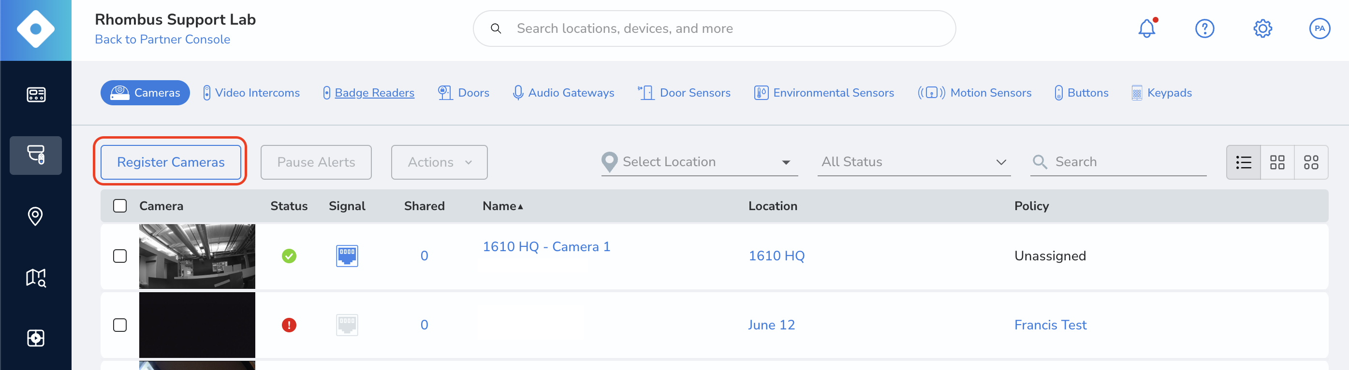
Task: Click Register Cameras button
Action: coord(171,162)
